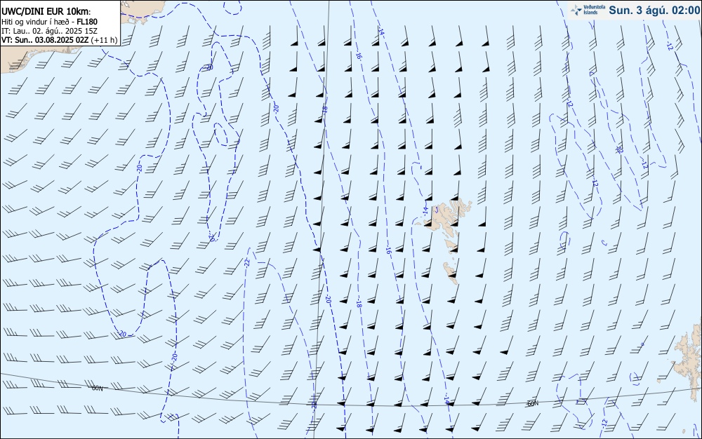The image size is (702, 439).
Task: Click the "-22" isotherm contour label
Action: click(x=246, y=263)
